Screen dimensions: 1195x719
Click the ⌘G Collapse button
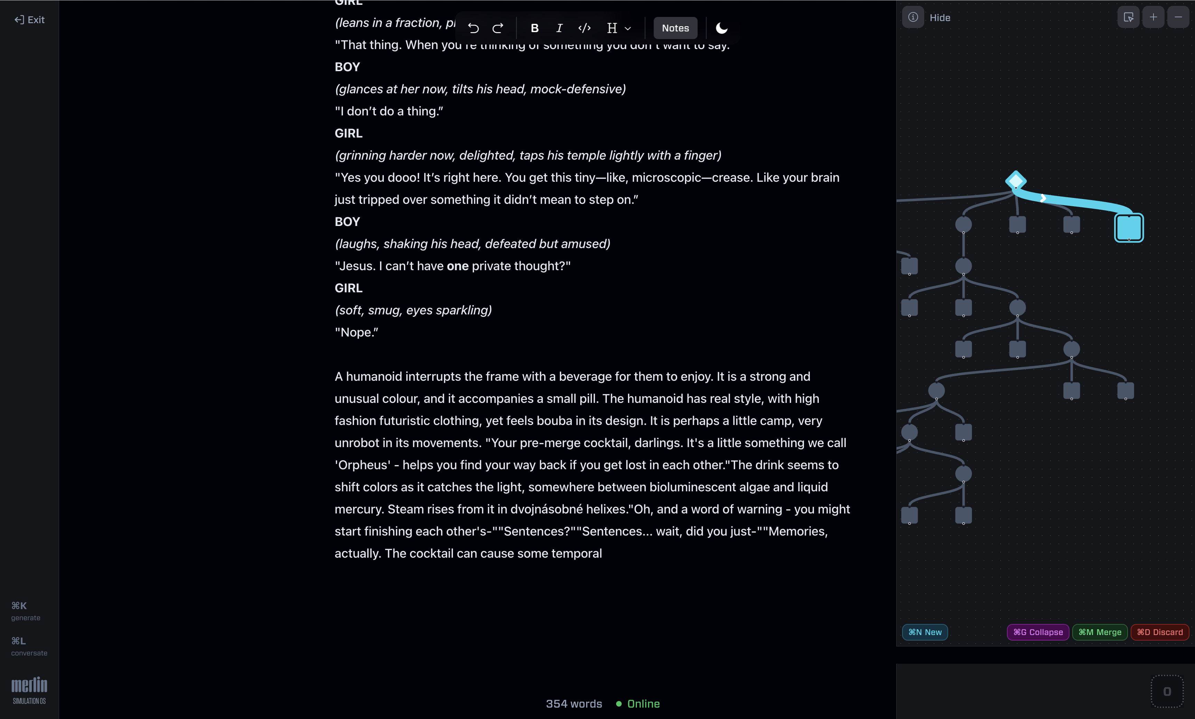click(1038, 632)
